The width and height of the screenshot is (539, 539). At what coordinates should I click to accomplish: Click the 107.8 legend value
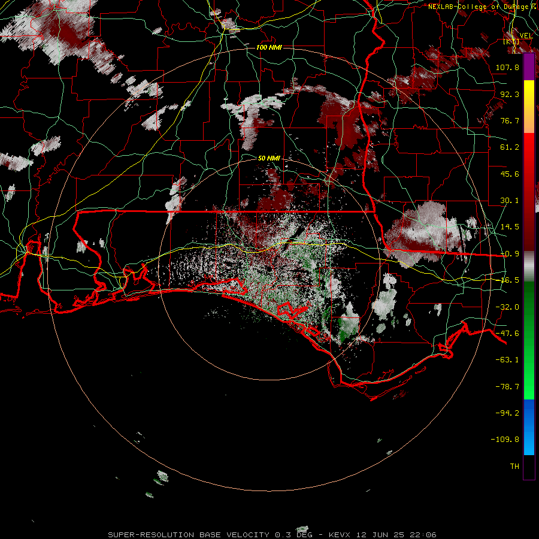click(x=507, y=67)
